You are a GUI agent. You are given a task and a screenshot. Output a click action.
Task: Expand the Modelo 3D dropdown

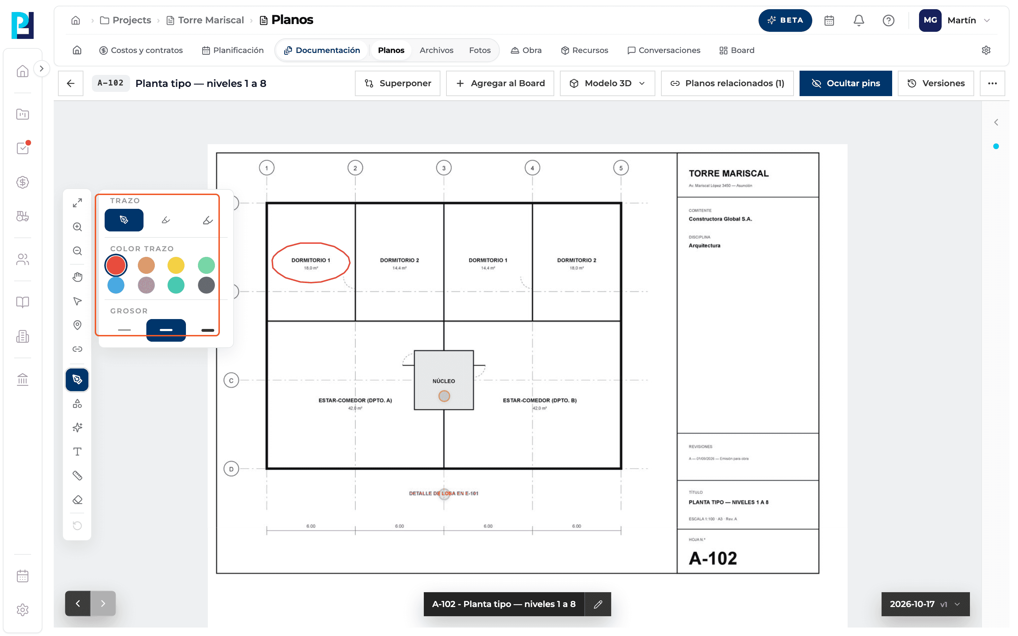(x=607, y=83)
